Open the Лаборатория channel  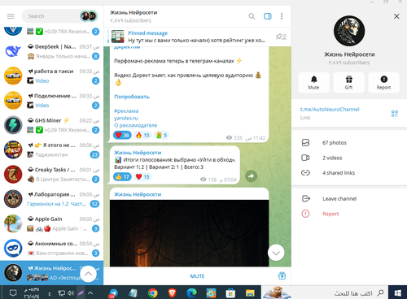(x=51, y=199)
